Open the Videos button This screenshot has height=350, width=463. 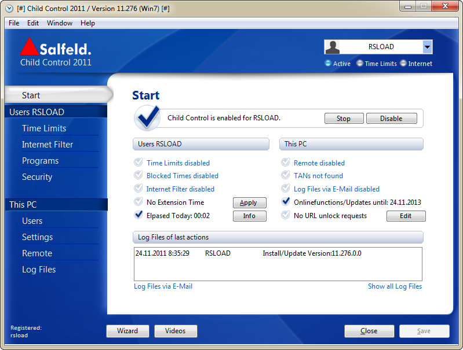tap(176, 331)
